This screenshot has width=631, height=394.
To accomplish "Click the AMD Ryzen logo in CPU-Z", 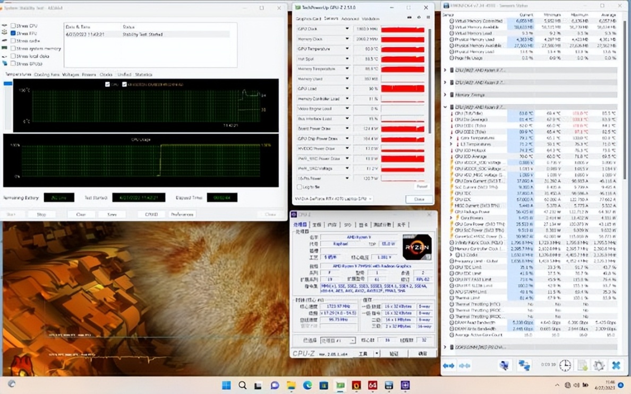I will [417, 248].
